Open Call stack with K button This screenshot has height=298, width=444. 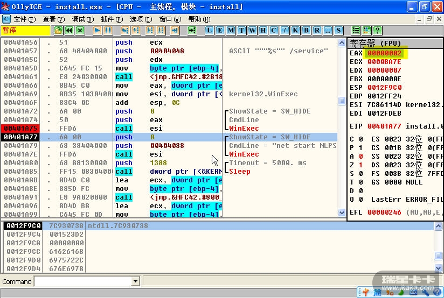[x=295, y=30]
